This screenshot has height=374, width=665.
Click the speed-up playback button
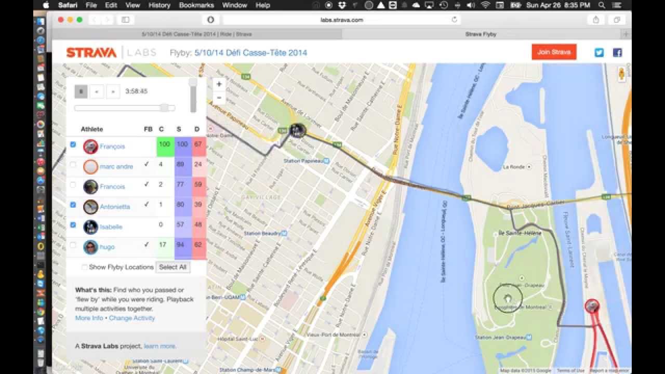coord(113,91)
